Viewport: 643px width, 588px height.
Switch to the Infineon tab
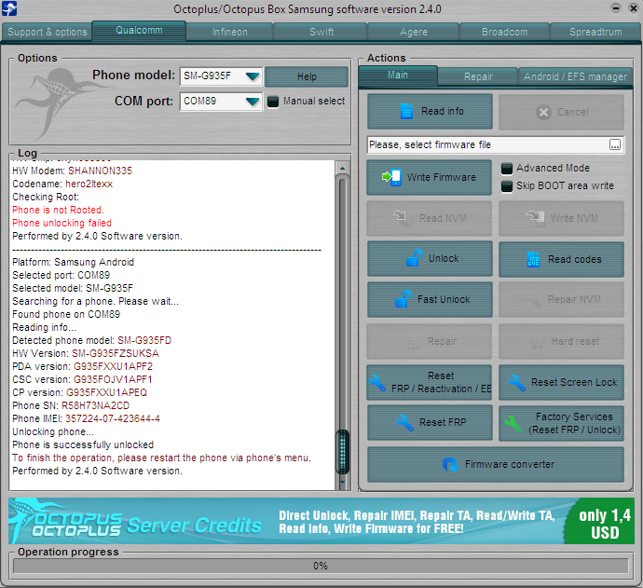229,32
